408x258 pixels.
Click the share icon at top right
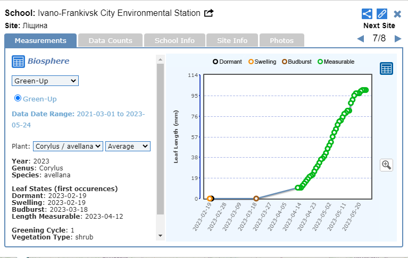coord(367,14)
